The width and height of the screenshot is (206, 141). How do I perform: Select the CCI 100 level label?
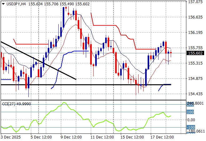[x=190, y=112]
